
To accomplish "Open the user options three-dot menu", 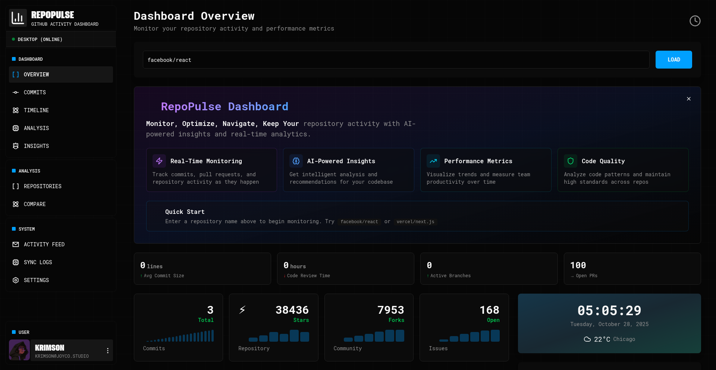I will point(108,351).
